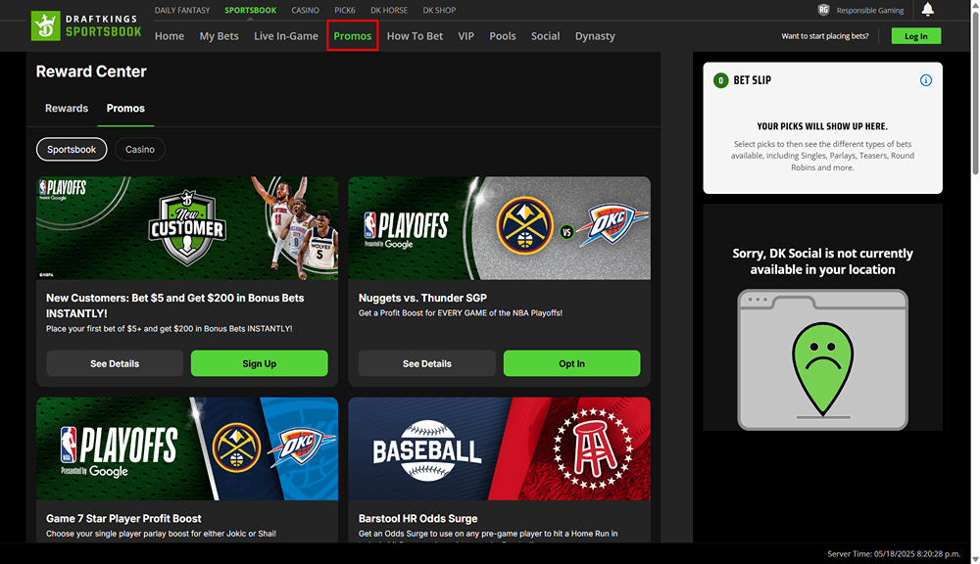Open the Bet Slip info icon
The image size is (980, 564).
(x=926, y=80)
